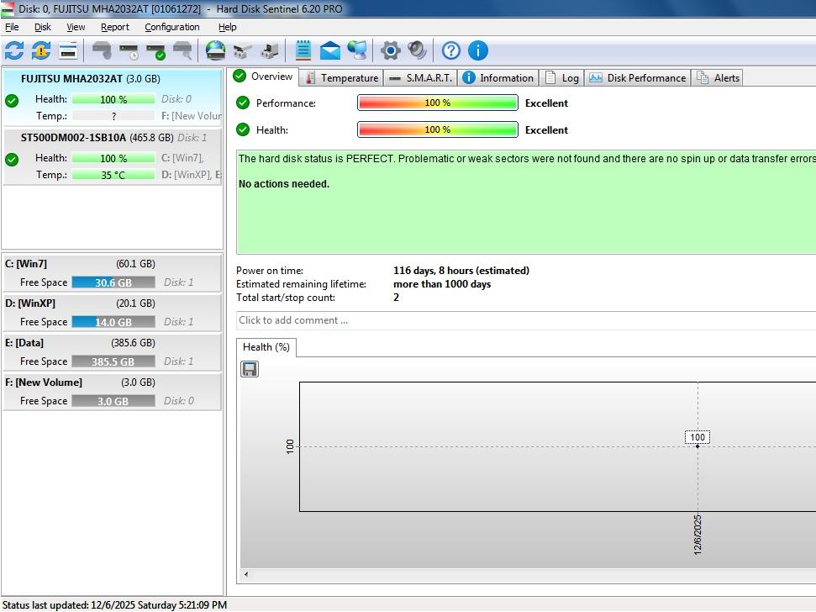Image resolution: width=816 pixels, height=612 pixels.
Task: Open the gear configuration toolbar icon
Action: (390, 50)
